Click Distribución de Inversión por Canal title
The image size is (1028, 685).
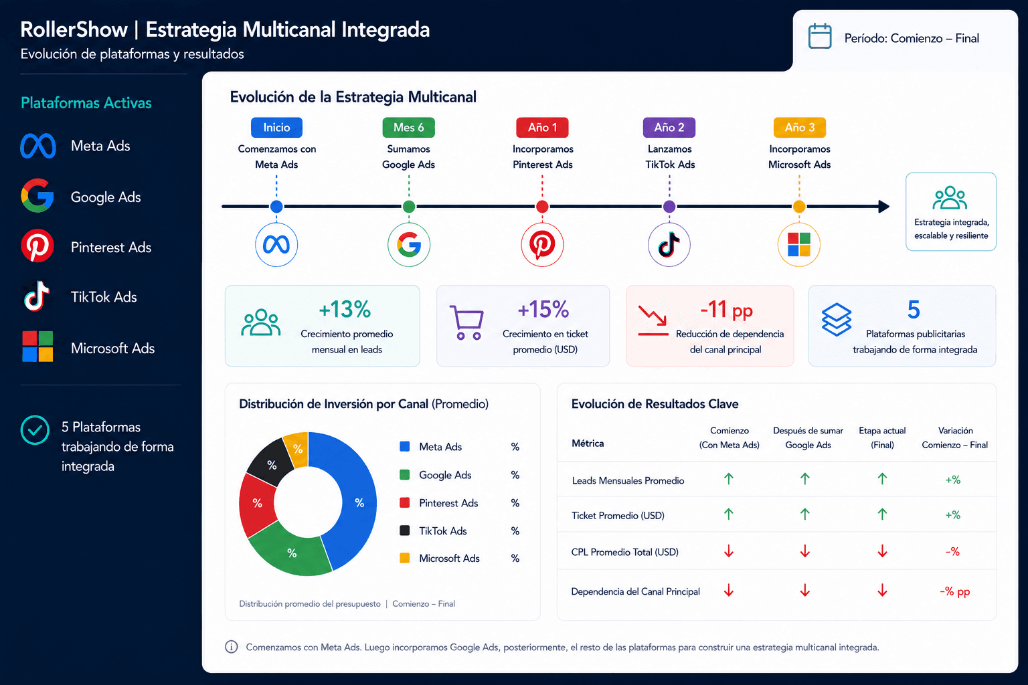tap(363, 404)
